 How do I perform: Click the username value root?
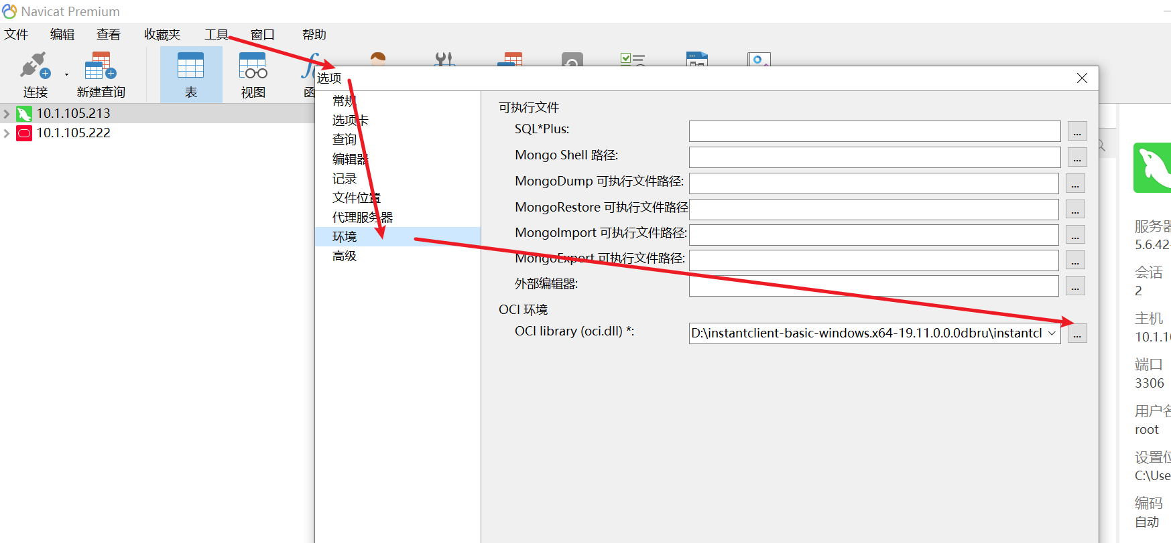point(1147,430)
